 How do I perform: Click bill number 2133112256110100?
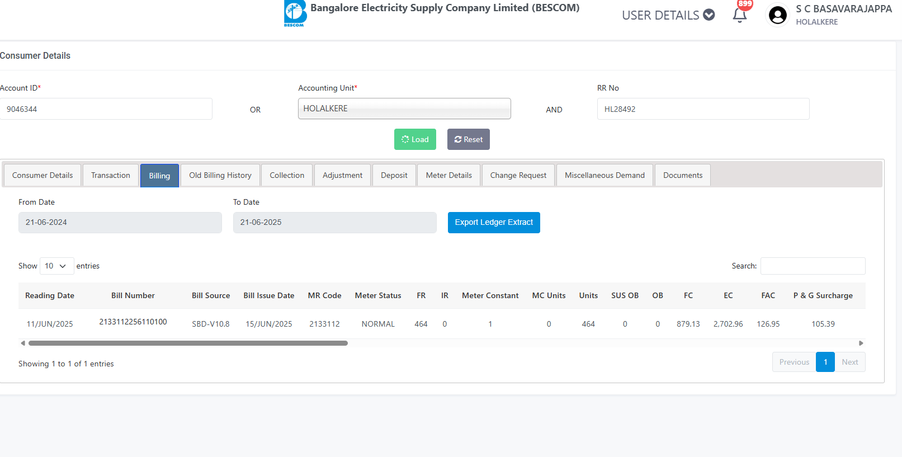pos(133,322)
